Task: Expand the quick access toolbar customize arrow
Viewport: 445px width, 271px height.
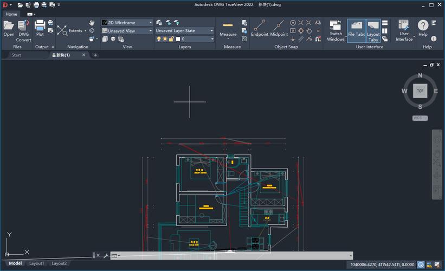Action: point(59,5)
